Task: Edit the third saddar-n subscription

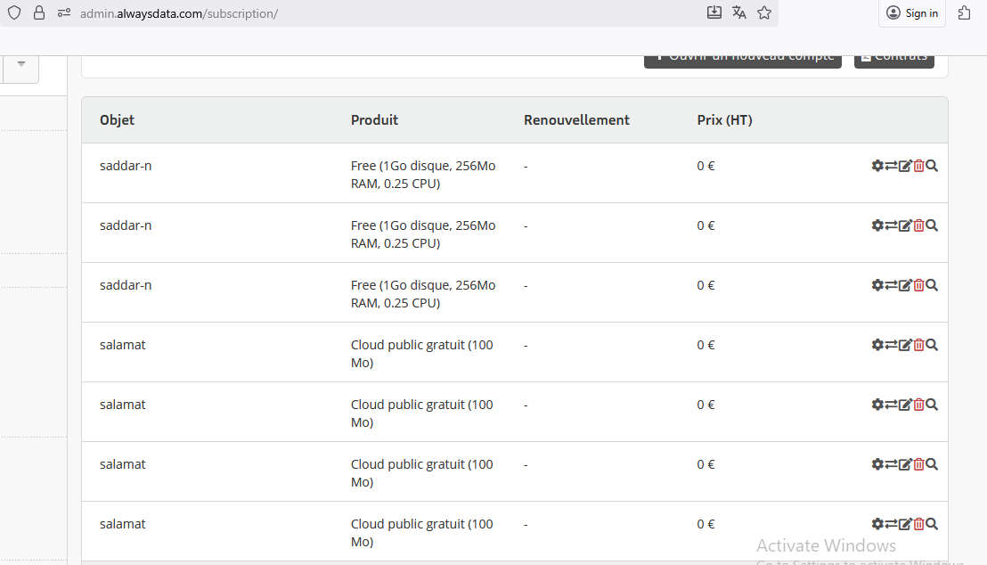Action: (x=905, y=285)
